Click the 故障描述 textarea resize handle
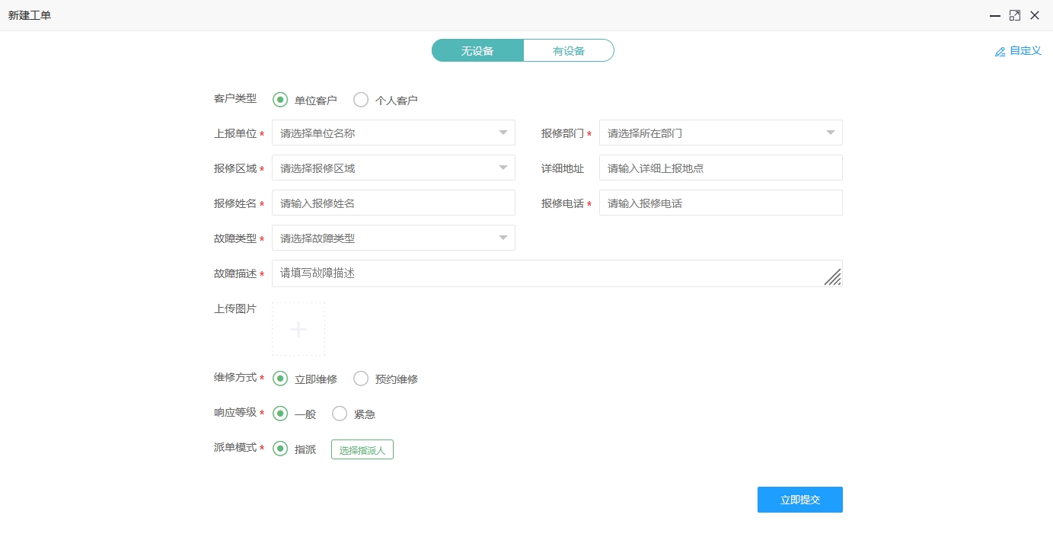This screenshot has height=553, width=1053. click(x=832, y=277)
